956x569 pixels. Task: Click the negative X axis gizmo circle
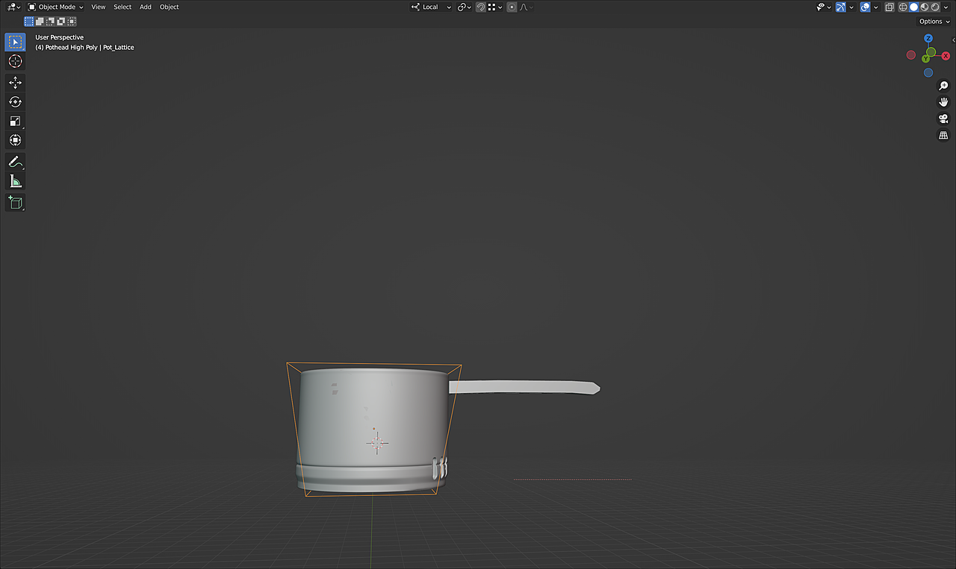pos(911,55)
